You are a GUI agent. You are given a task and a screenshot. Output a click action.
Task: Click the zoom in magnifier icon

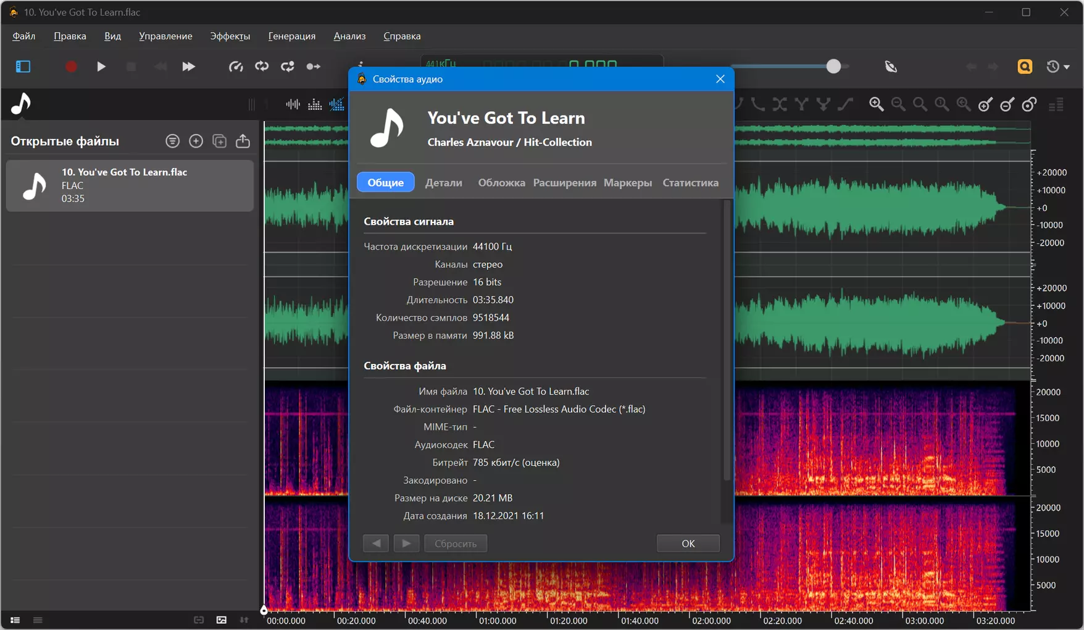pos(877,104)
